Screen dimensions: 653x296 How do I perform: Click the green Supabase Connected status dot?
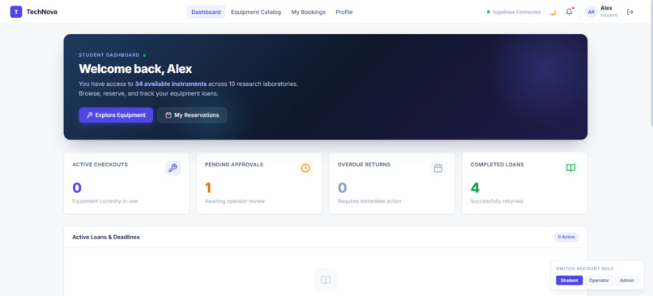pyautogui.click(x=488, y=12)
